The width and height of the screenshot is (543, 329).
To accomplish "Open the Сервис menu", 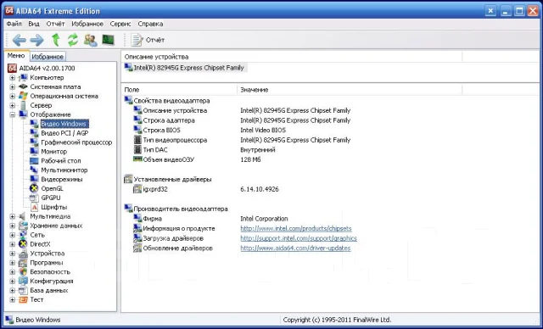I will tap(120, 24).
